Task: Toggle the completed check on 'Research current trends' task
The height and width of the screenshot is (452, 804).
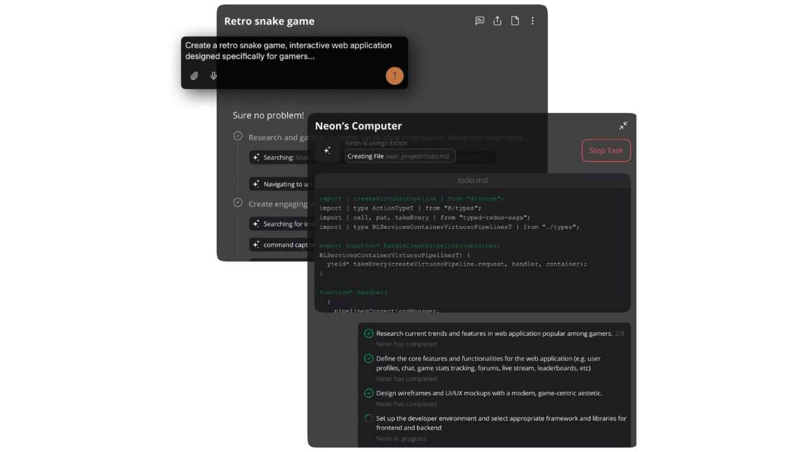Action: click(x=368, y=333)
